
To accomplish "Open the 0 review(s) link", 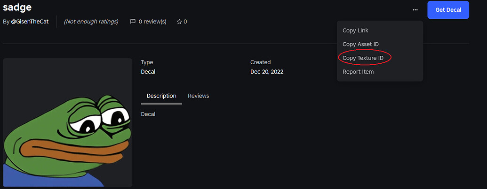I will (152, 22).
